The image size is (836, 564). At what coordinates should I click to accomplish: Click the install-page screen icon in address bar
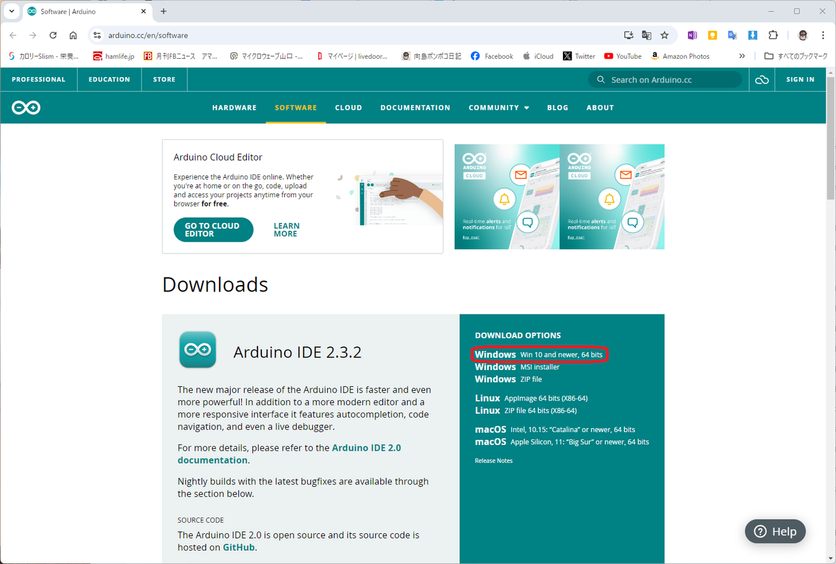coord(628,35)
